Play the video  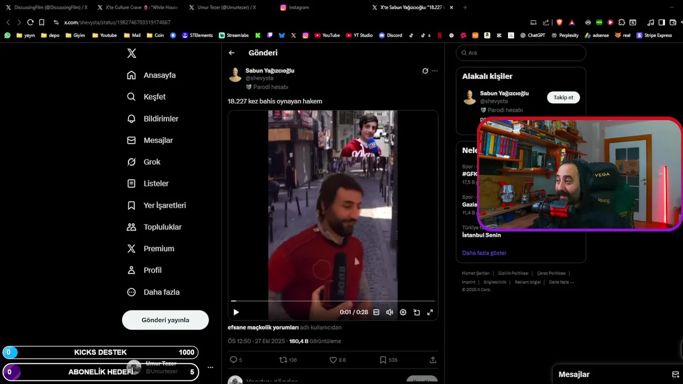click(x=236, y=312)
